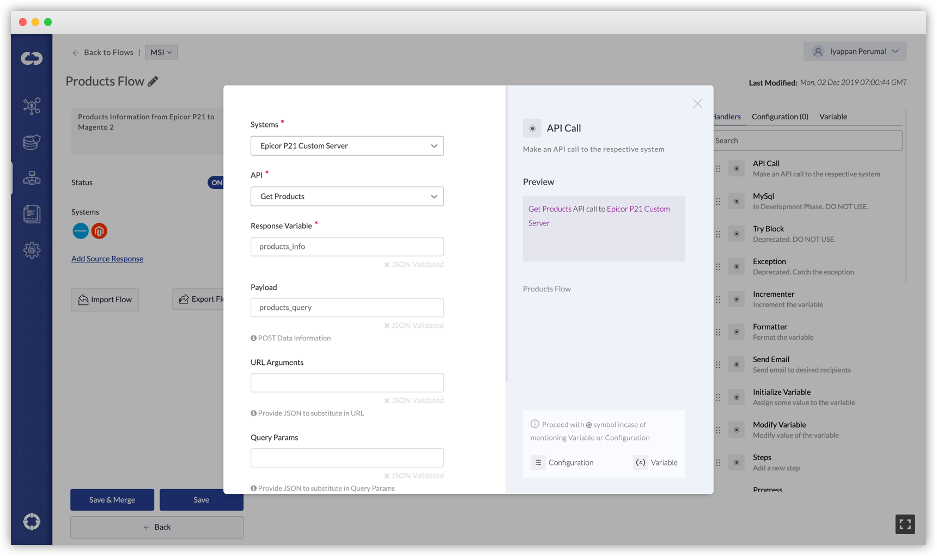Switch to the Configuration (0) tab
This screenshot has height=556, width=937.
pyautogui.click(x=780, y=117)
